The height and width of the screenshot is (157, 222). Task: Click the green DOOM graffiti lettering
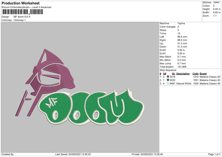coord(91,107)
